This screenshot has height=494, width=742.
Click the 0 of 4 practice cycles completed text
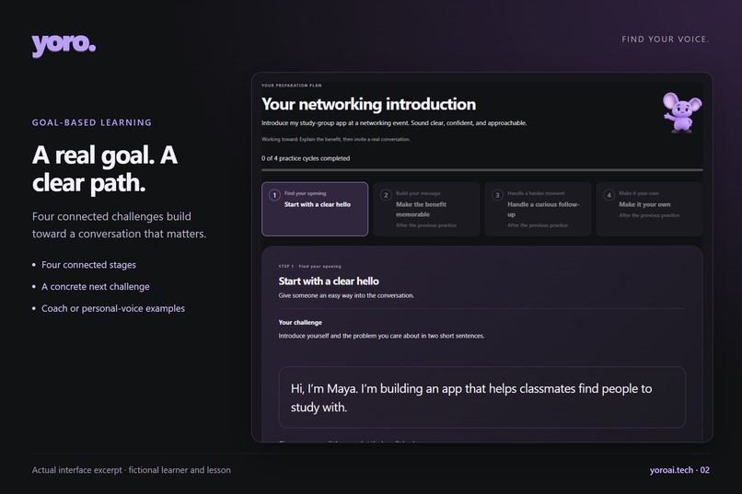pyautogui.click(x=306, y=158)
